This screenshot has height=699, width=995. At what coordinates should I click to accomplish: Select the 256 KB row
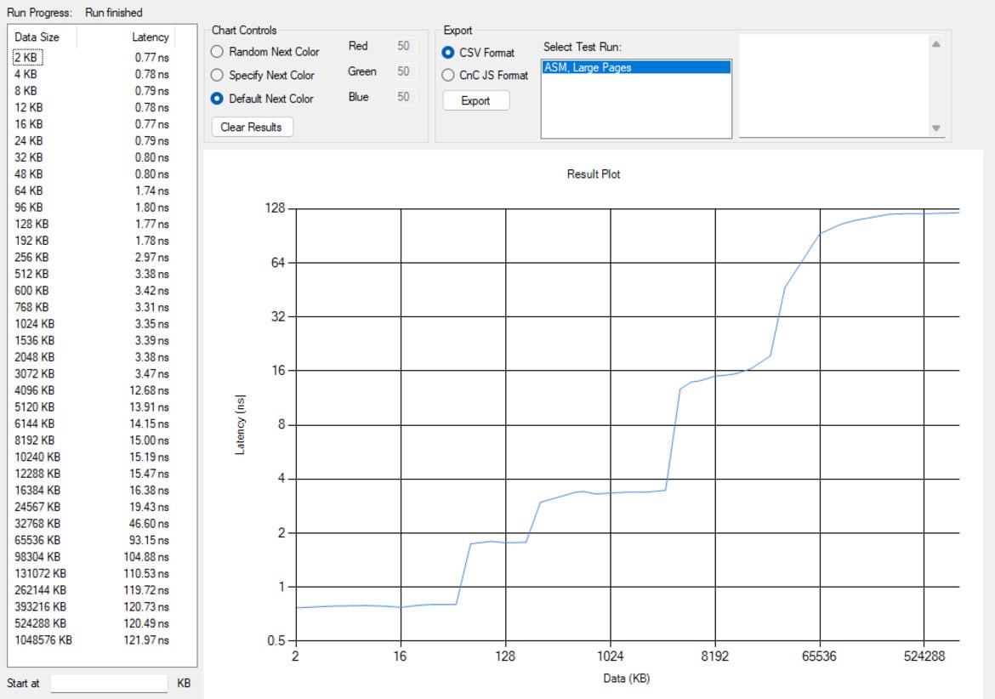pyautogui.click(x=92, y=257)
